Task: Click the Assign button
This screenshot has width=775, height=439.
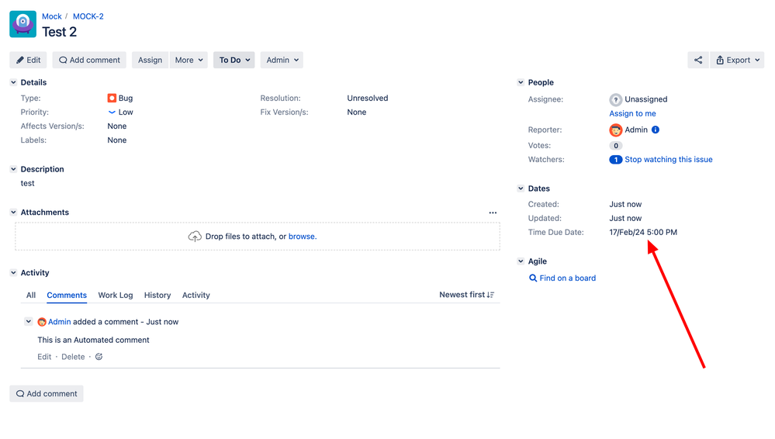Action: click(x=150, y=60)
